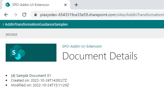Click the [4] Sample Document 01 item
Viewport: 164px width, 103px height.
(31, 76)
